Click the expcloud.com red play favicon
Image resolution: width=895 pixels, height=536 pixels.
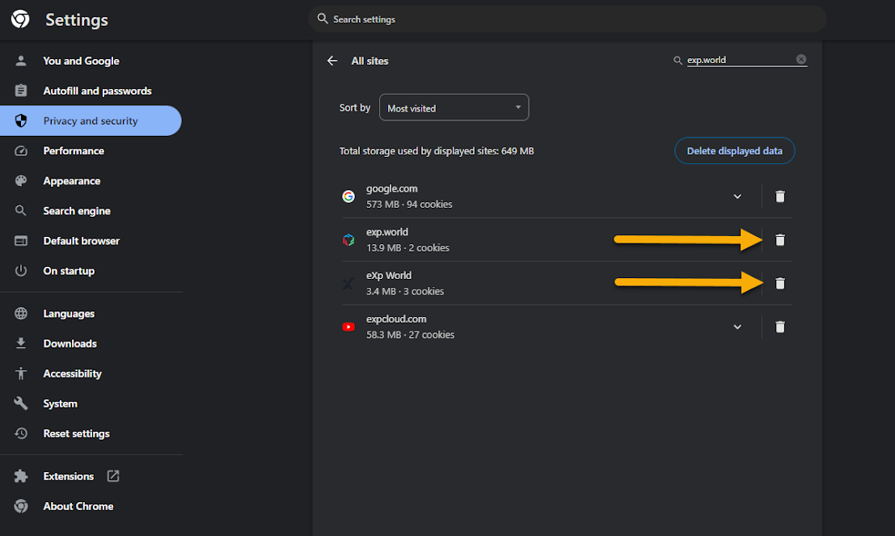pos(348,327)
